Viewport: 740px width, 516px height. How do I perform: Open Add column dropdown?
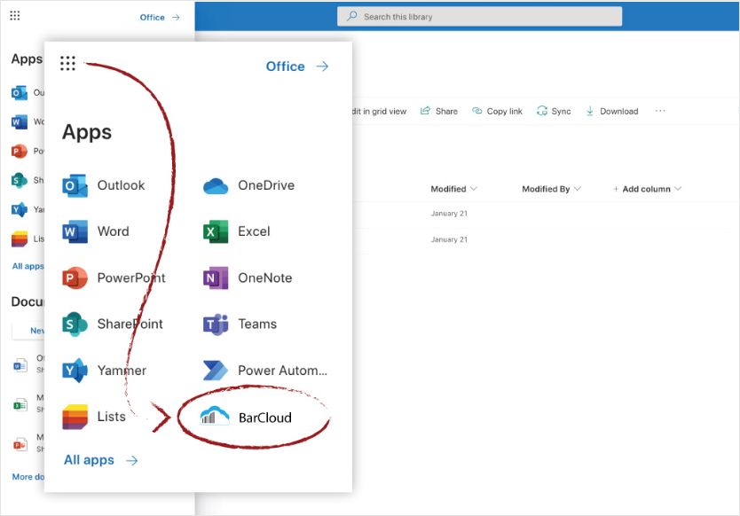click(647, 189)
